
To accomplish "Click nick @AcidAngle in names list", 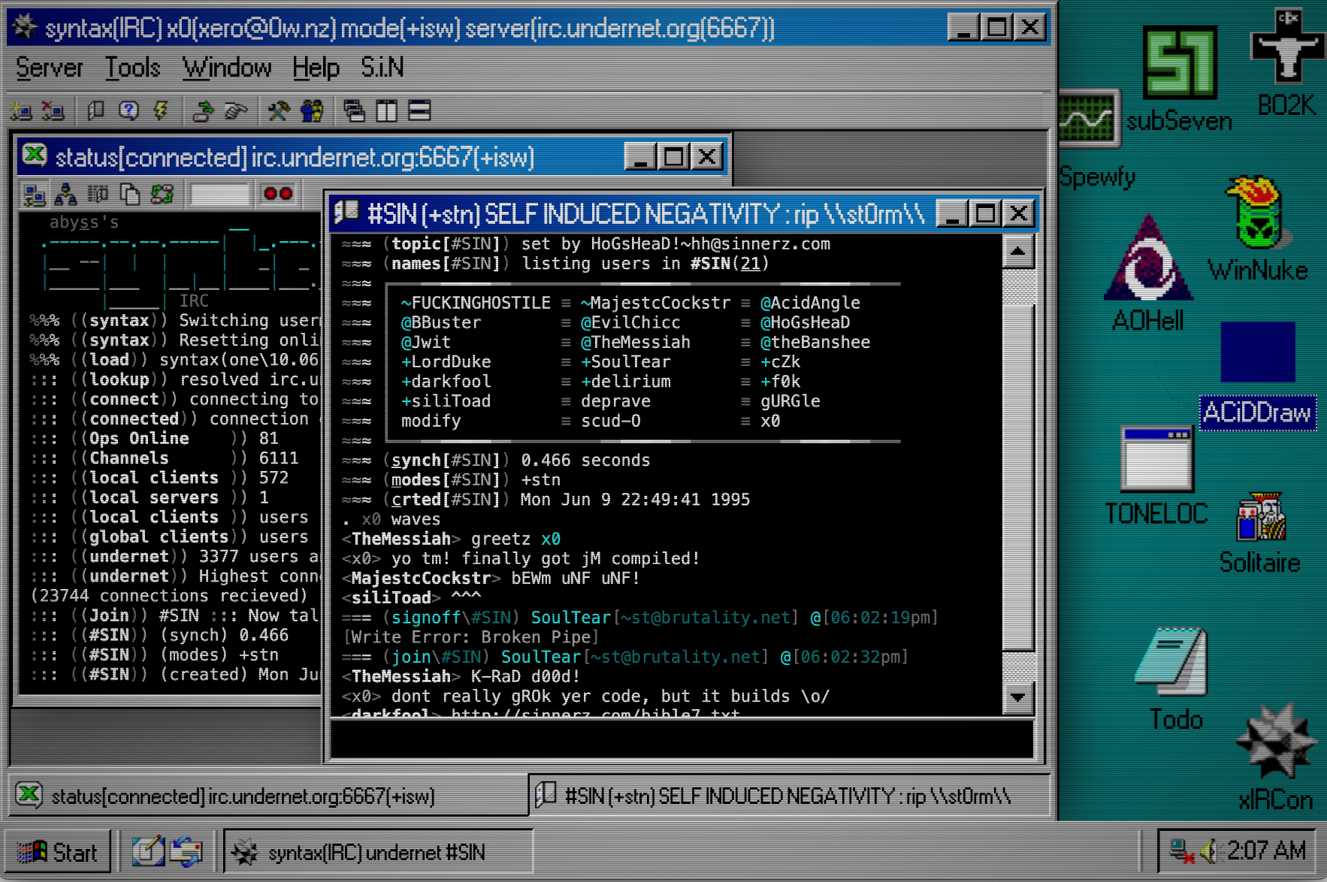I will (810, 303).
